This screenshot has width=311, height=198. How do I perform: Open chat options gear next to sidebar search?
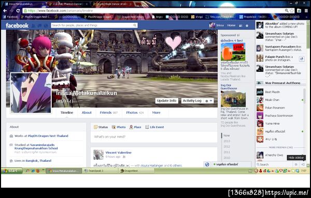(x=296, y=164)
